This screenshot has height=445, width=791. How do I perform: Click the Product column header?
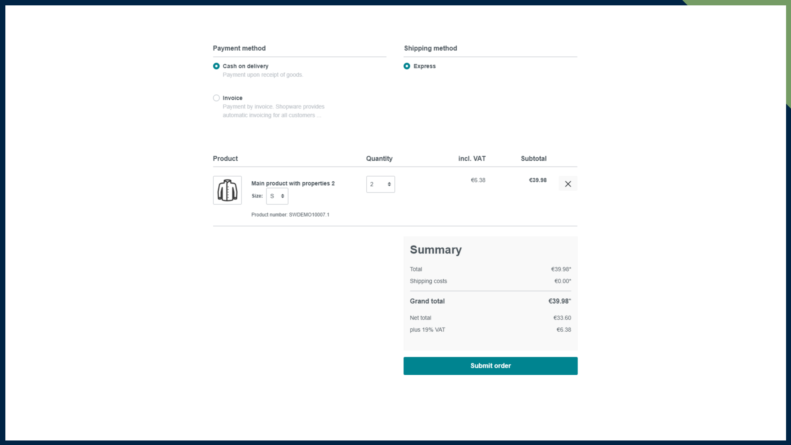click(x=225, y=158)
